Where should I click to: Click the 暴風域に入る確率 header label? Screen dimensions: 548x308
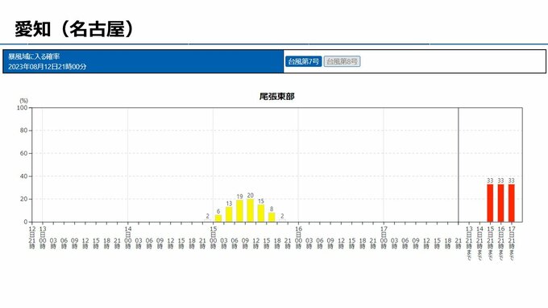click(x=34, y=56)
